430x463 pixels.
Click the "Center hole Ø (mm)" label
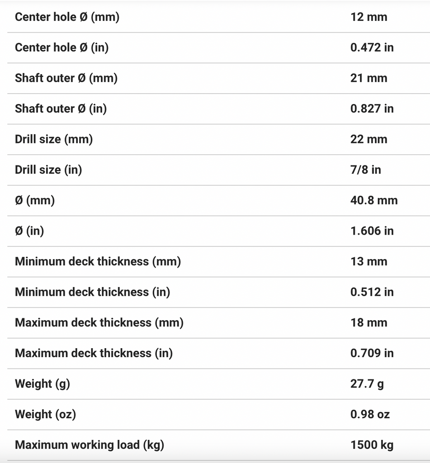[67, 17]
